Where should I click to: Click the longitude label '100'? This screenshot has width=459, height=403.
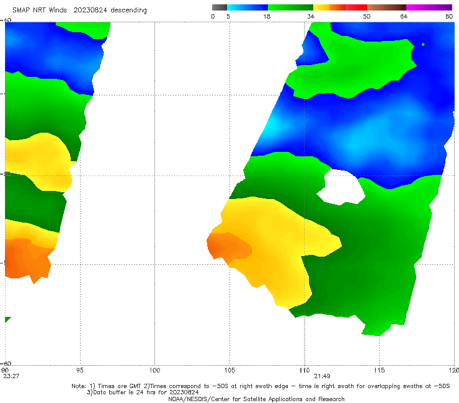click(x=154, y=370)
